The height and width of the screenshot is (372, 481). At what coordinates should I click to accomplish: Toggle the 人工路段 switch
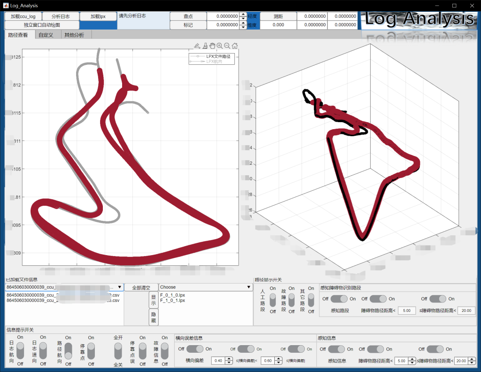coord(272,300)
